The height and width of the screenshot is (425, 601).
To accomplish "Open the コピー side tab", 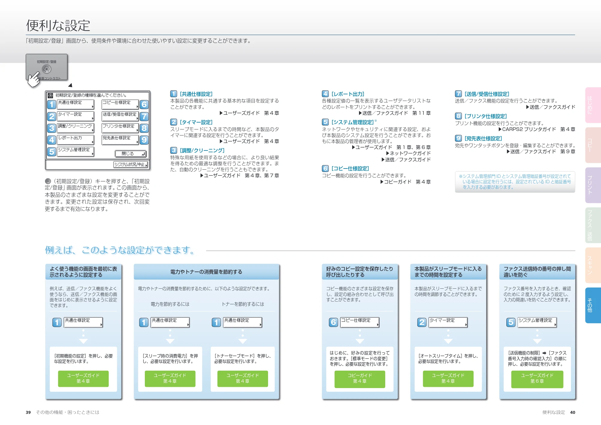I will pos(593,145).
